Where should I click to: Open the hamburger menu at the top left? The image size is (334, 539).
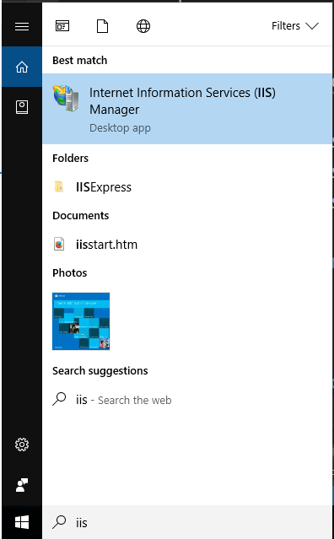(x=22, y=26)
